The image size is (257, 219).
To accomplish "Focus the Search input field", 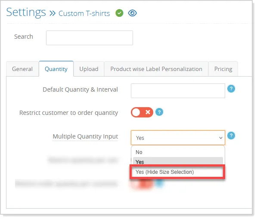I will pos(90,38).
